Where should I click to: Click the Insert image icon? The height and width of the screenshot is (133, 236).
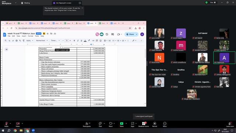click(x=101, y=41)
